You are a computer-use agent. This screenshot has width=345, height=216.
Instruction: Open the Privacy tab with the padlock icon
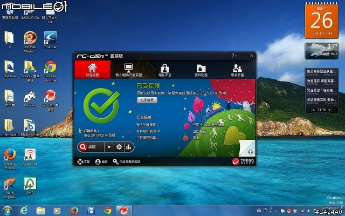(x=165, y=70)
